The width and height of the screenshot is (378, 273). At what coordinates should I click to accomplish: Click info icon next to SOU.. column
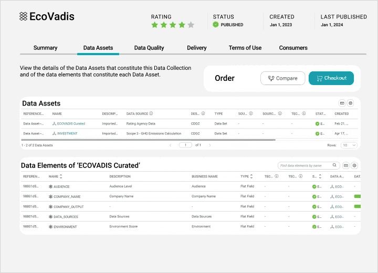(251, 113)
